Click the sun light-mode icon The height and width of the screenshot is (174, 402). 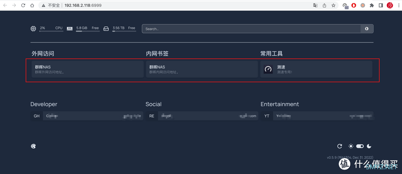[x=351, y=146]
